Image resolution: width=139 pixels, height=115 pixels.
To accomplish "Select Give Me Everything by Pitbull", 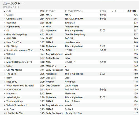I will point(69,34).
